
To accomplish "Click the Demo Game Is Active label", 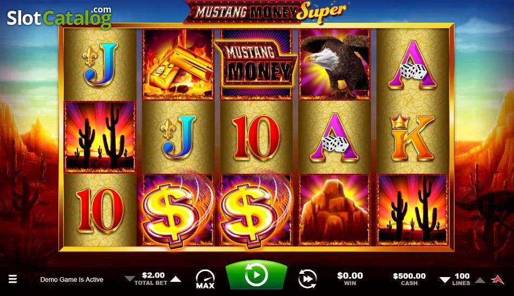I will 72,280.
